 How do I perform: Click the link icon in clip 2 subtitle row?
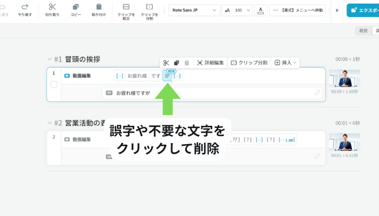317,157
